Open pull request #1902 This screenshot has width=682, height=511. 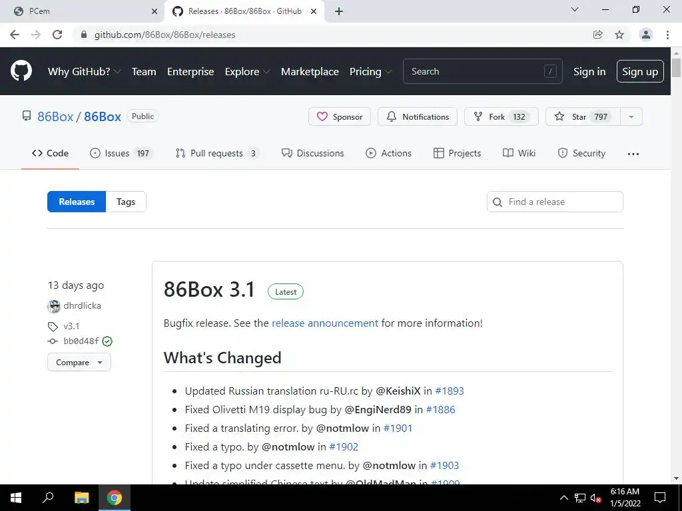pyautogui.click(x=344, y=446)
